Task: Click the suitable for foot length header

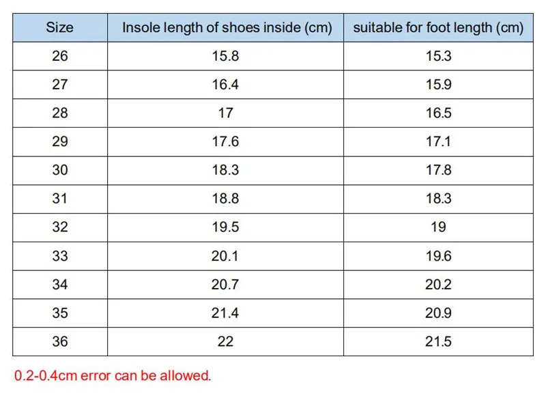Action: [x=438, y=28]
